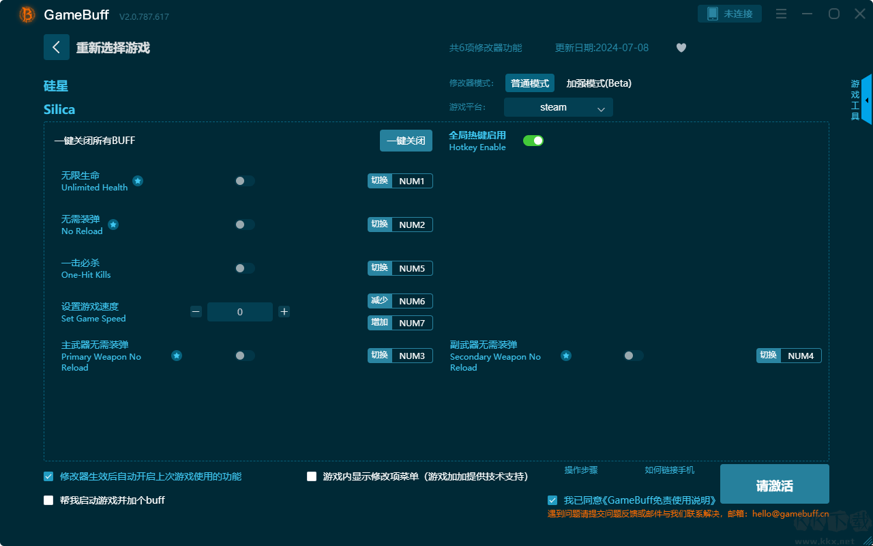Expand the game tools side panel
This screenshot has height=546, width=873.
coord(866,100)
